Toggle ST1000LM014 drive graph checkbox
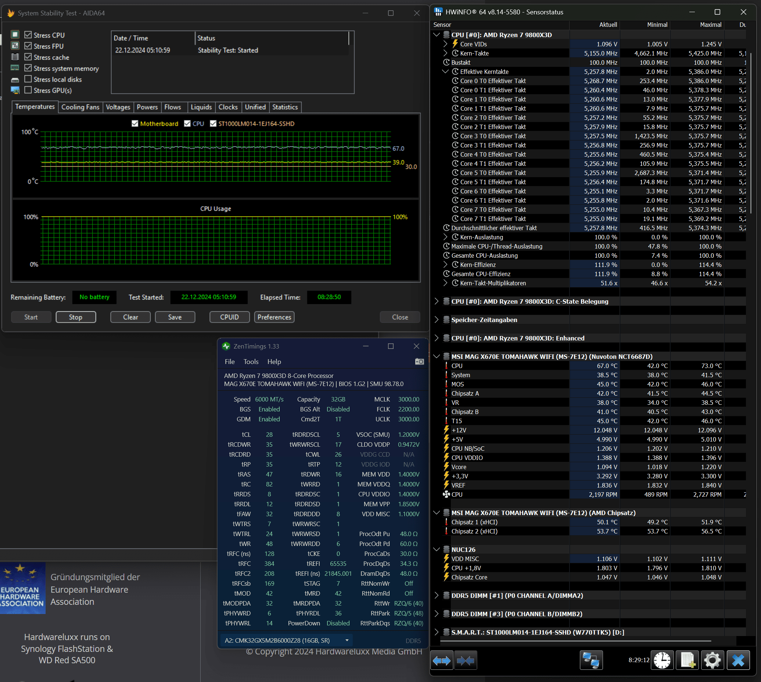This screenshot has width=761, height=682. point(213,124)
